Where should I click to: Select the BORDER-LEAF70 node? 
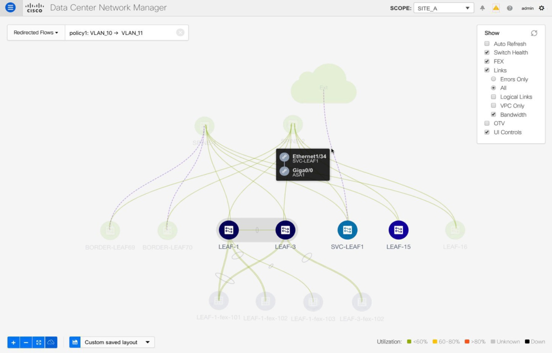tap(167, 230)
